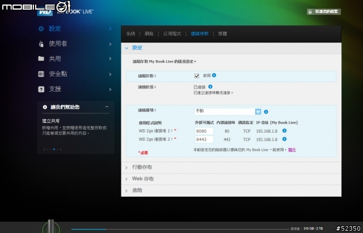Click the question mark icon beside 支援
This screenshot has height=233, width=363.
(41, 90)
